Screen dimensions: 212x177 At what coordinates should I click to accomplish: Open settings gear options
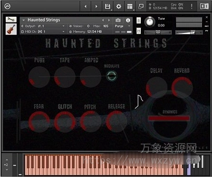coord(118,6)
